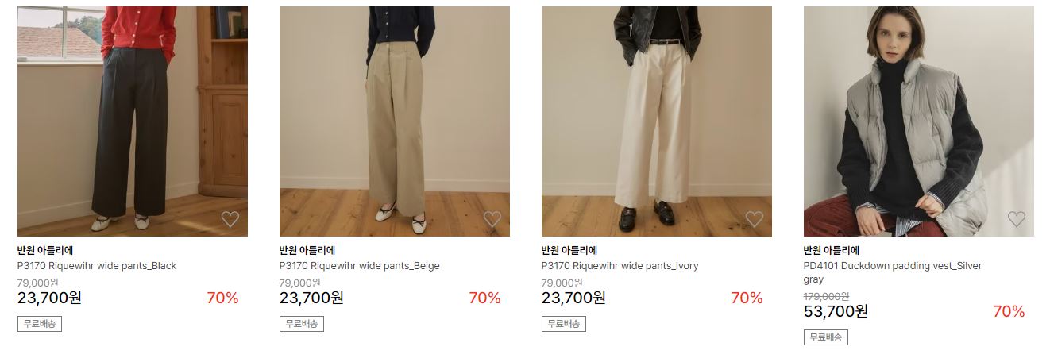Open the Ivory wide pants product photo
Viewport: 1050px width, 362px height.
(x=657, y=121)
